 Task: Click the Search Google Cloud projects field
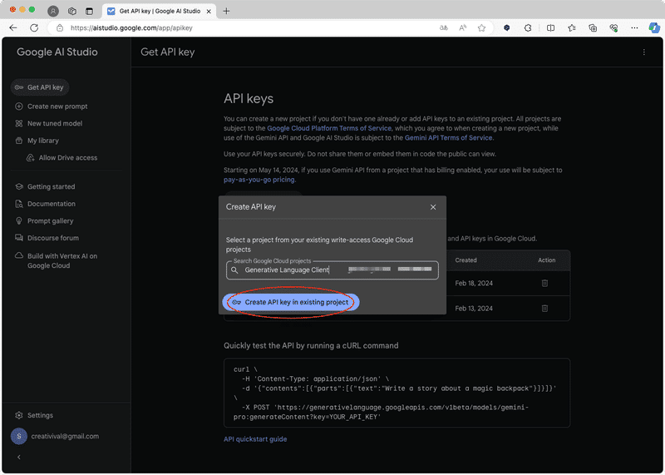point(332,270)
